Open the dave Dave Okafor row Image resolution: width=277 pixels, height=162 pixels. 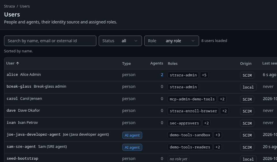(141, 111)
